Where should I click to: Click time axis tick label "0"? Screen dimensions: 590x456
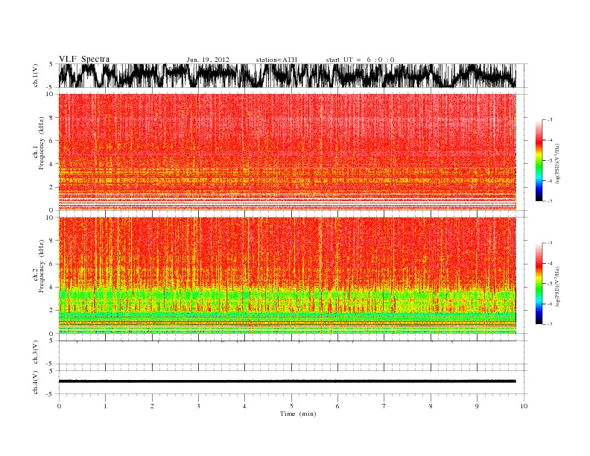pos(59,406)
